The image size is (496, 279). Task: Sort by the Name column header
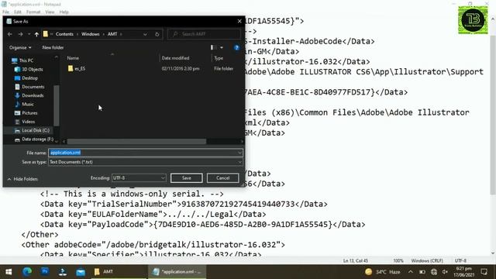tap(73, 58)
